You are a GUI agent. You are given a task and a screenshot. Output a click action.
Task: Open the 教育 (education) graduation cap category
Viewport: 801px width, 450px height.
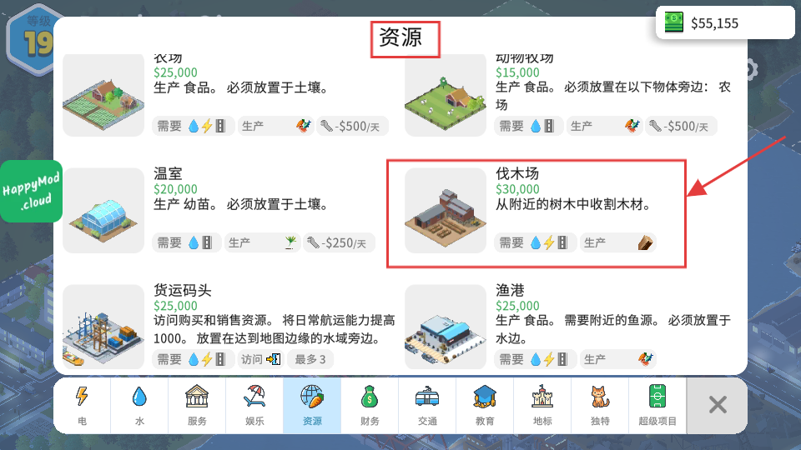coord(485,406)
